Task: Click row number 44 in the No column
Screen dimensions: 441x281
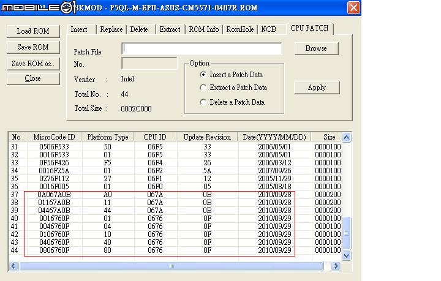Action: coord(14,250)
